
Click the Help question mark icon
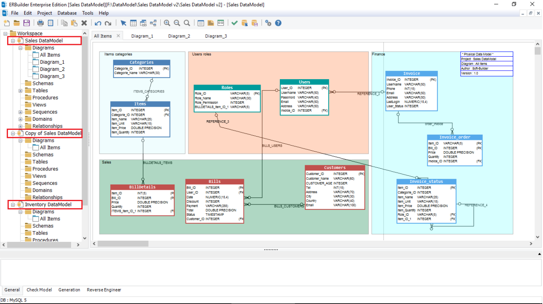pyautogui.click(x=278, y=23)
